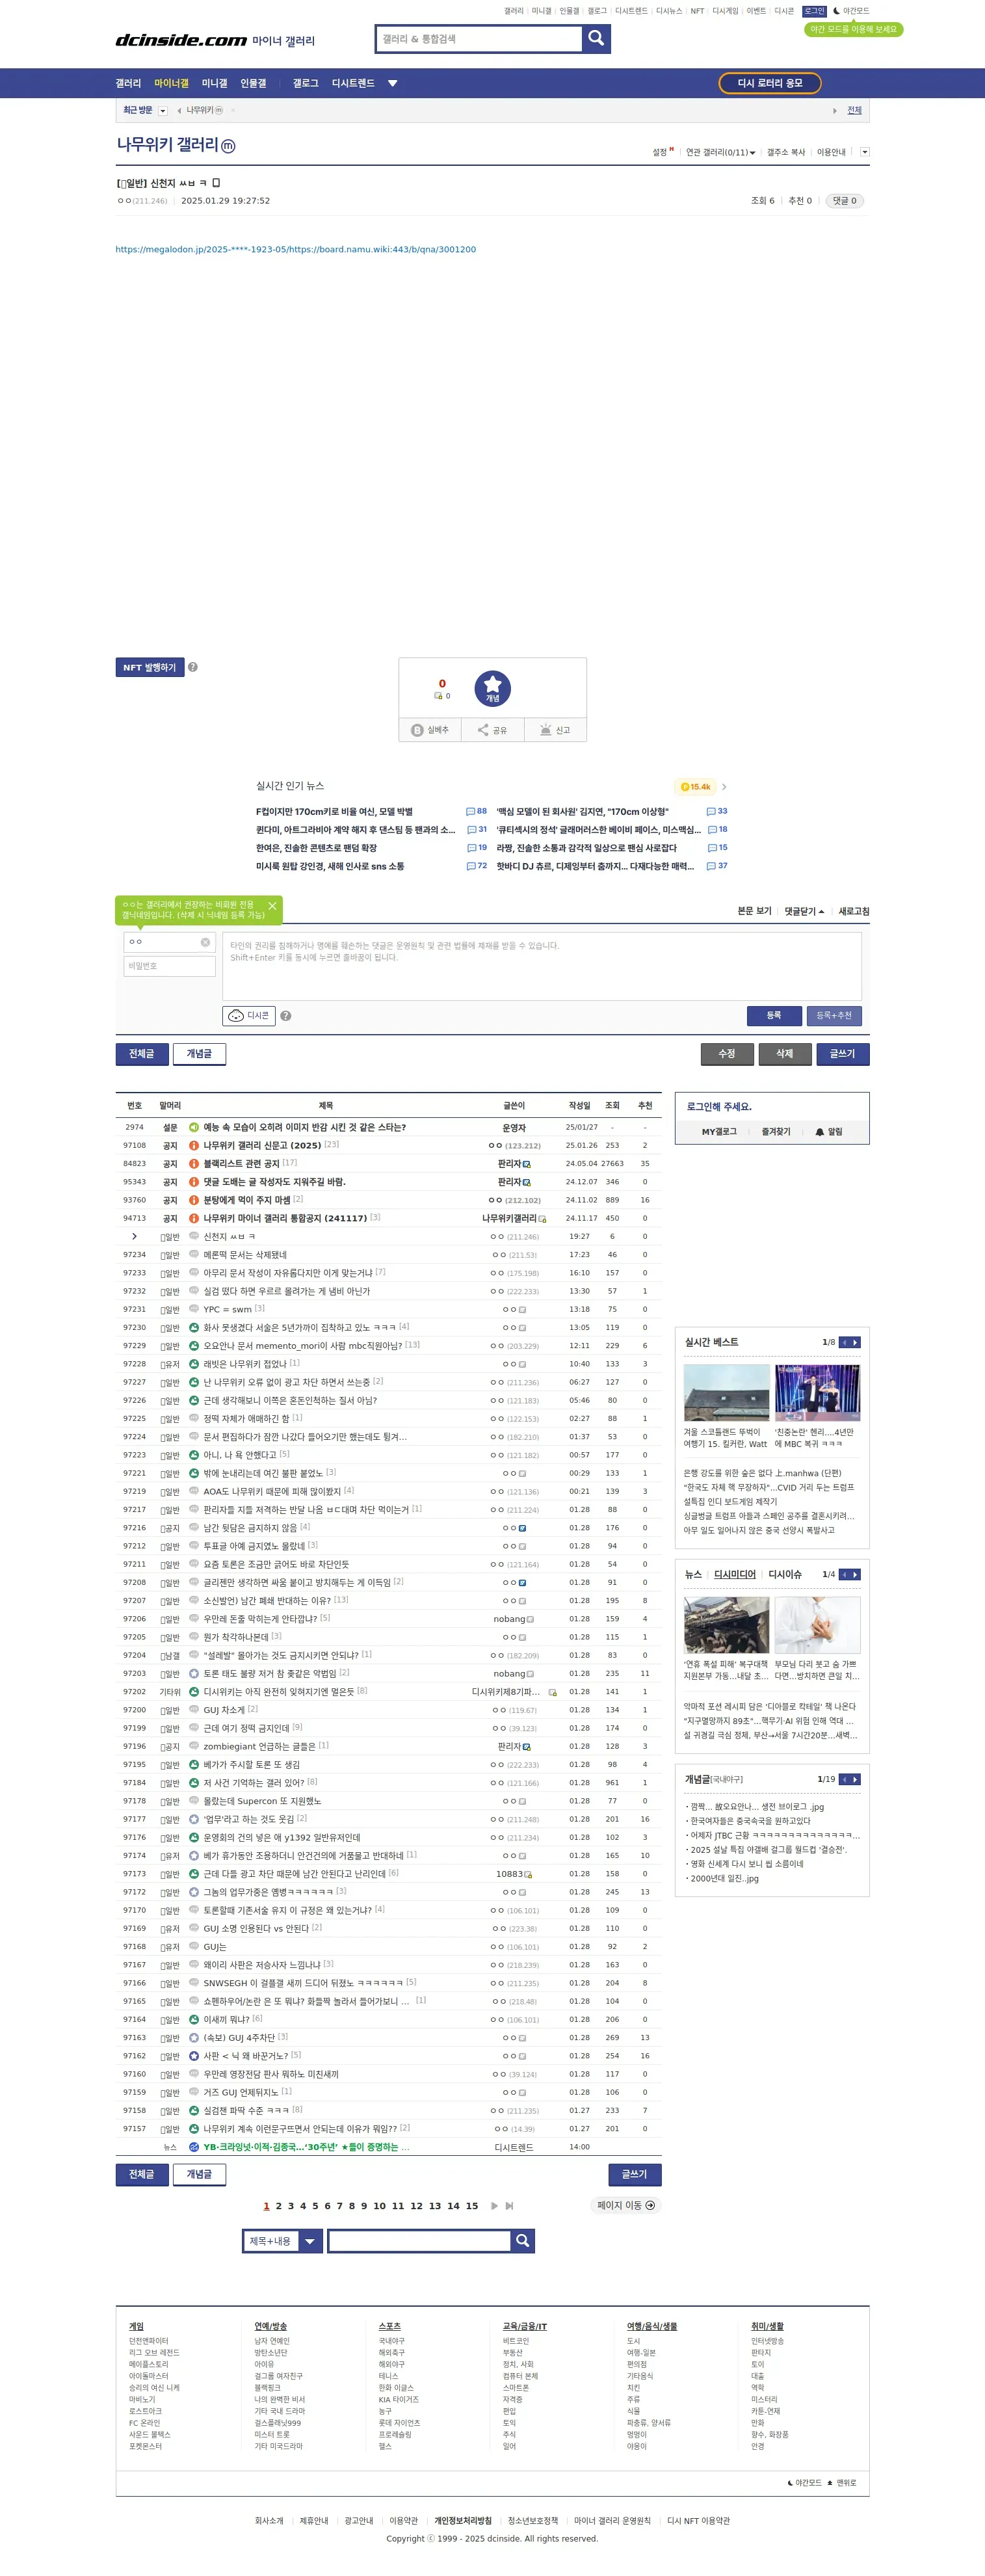
Task: Click the 비밀번호 password field
Action: (170, 966)
